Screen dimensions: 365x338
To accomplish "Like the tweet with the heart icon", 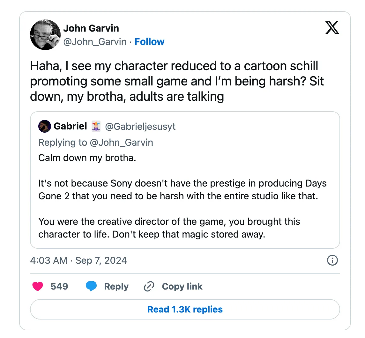I will pos(38,287).
